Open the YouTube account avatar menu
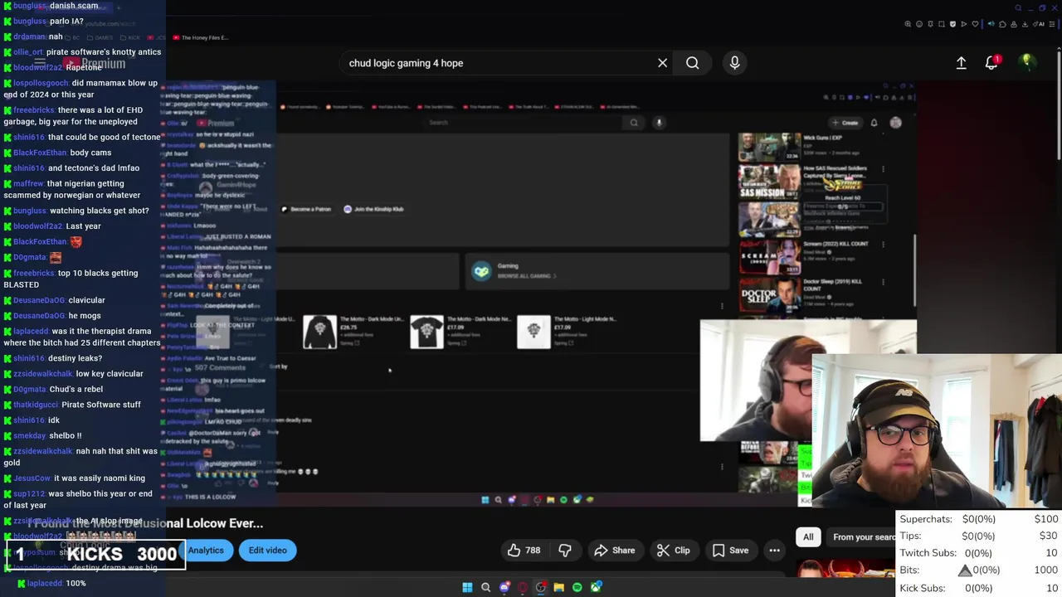 pyautogui.click(x=1027, y=62)
